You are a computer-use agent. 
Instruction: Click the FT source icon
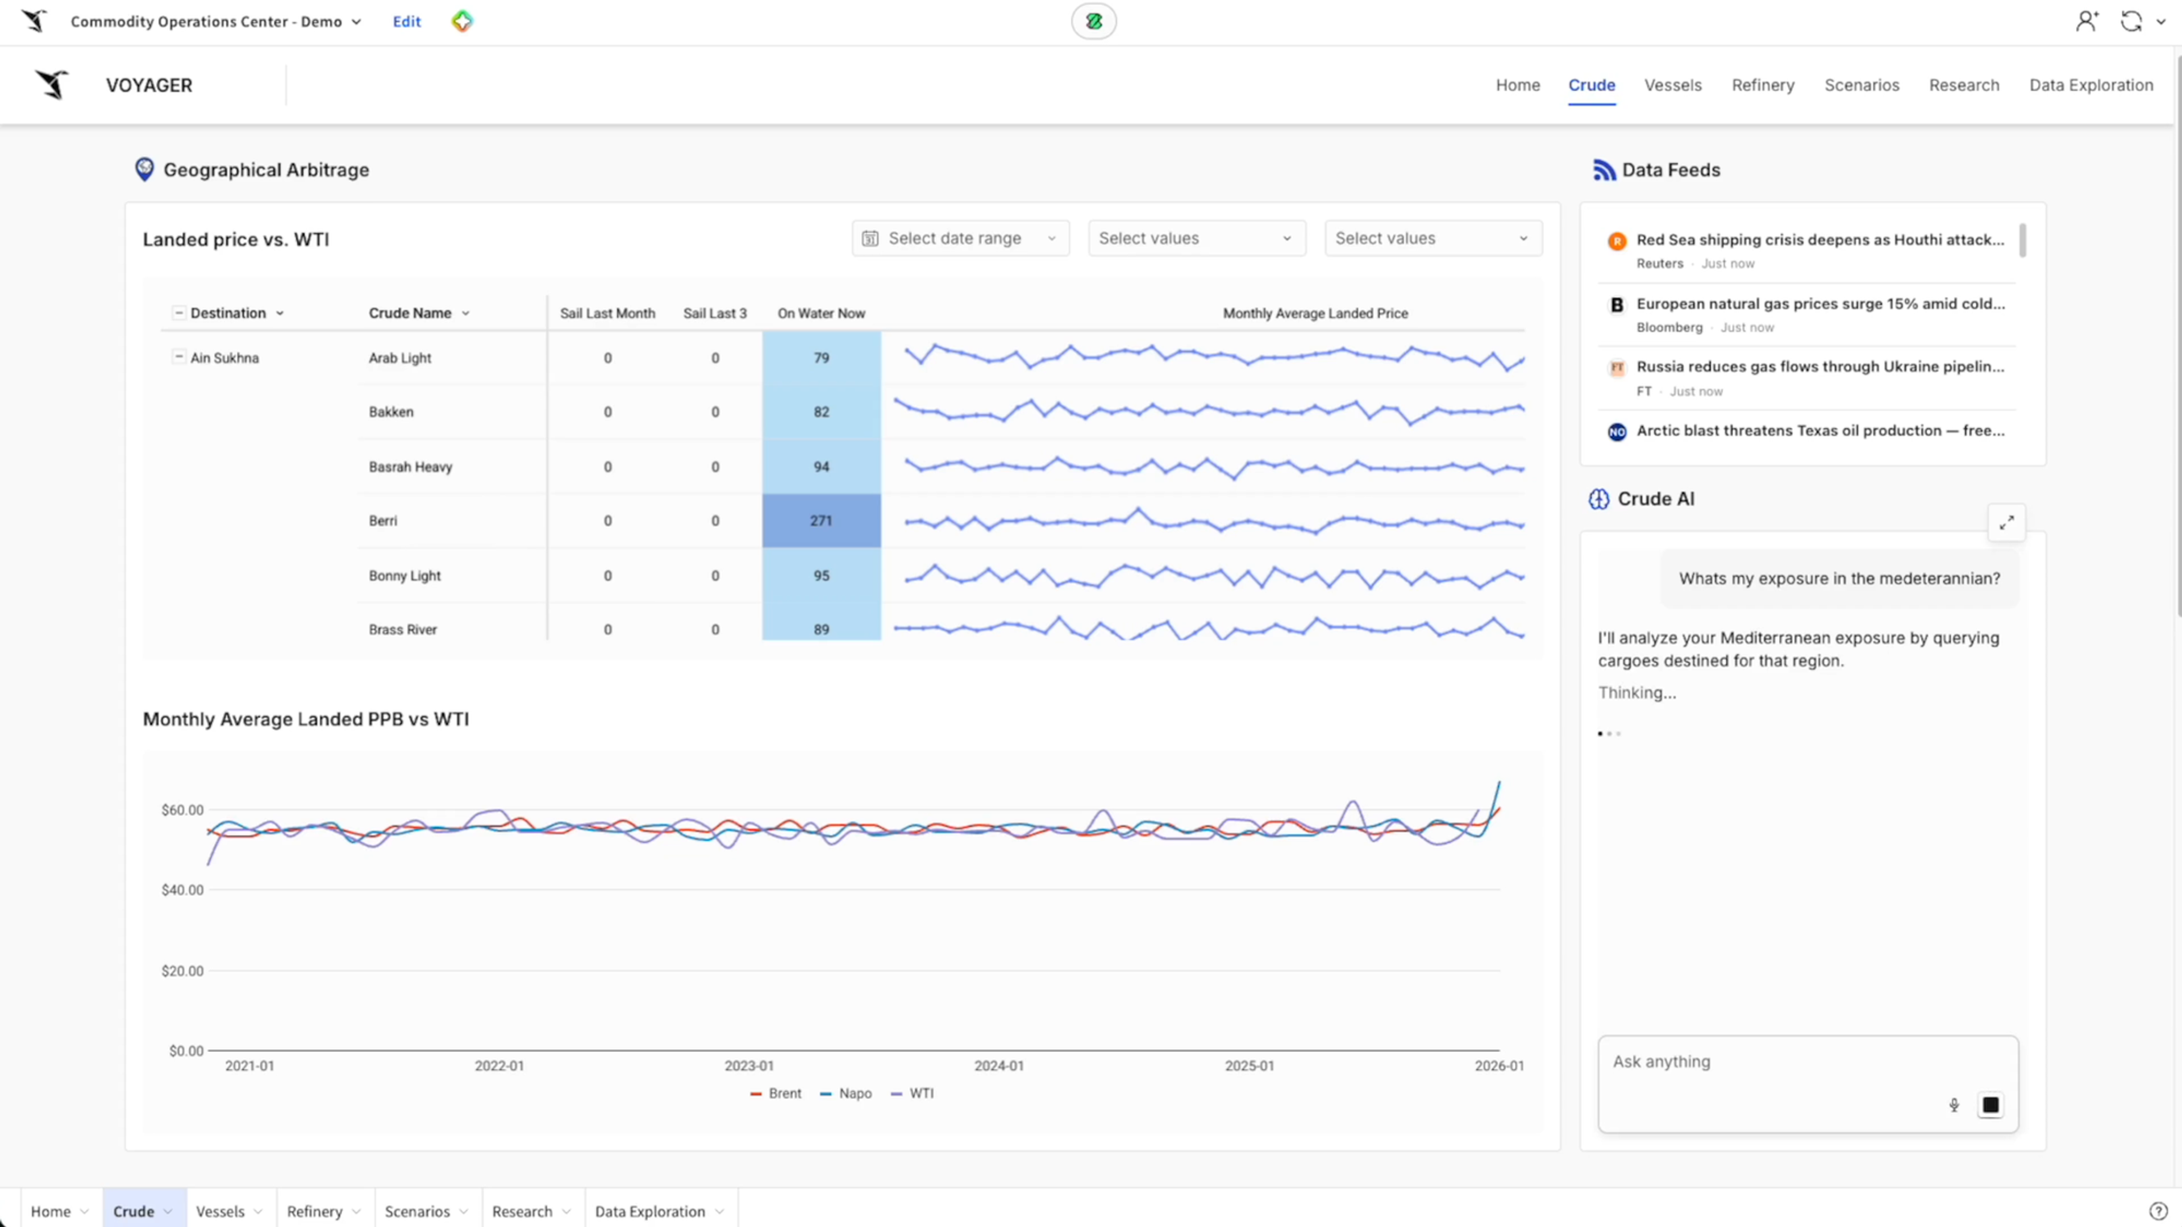coord(1617,368)
